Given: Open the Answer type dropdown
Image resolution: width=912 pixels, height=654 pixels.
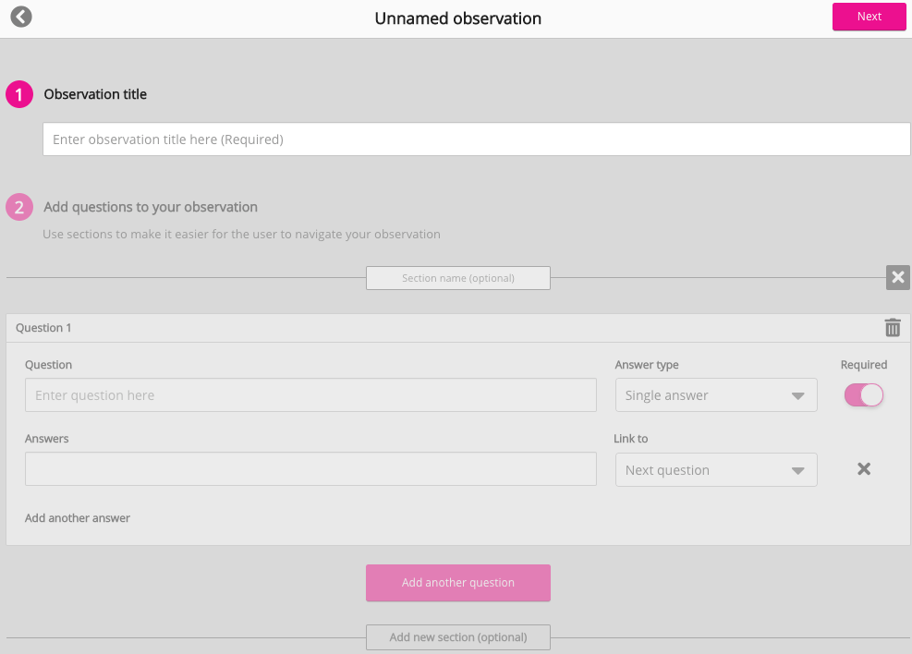Looking at the screenshot, I should tap(715, 395).
